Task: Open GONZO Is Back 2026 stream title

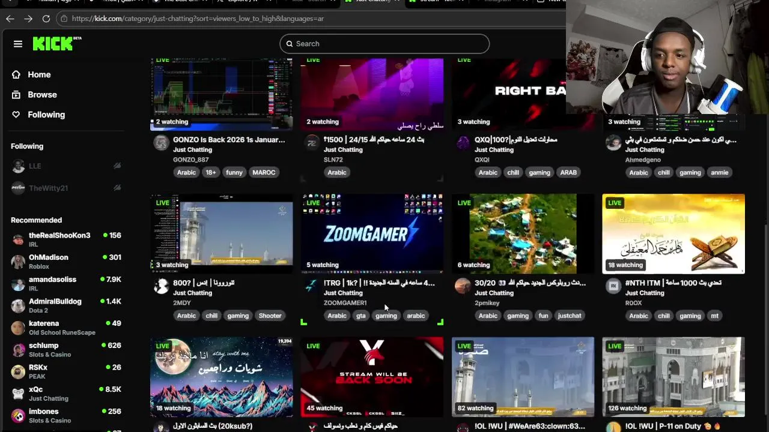Action: coord(229,140)
